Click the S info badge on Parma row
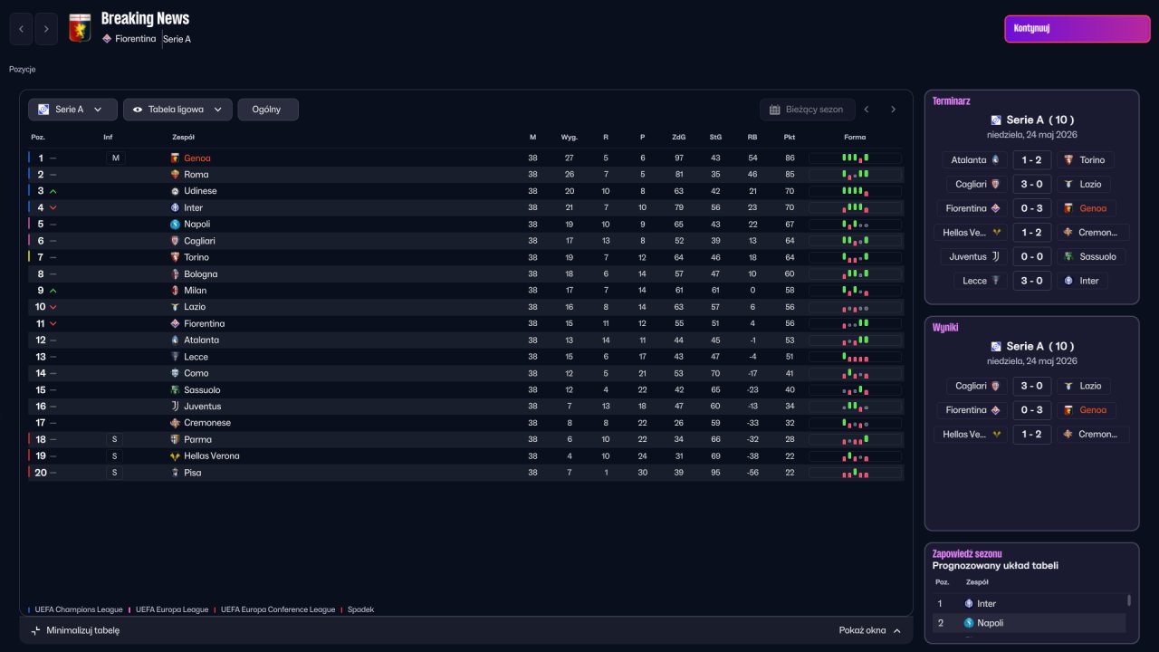Viewport: 1159px width, 652px height. coord(115,439)
